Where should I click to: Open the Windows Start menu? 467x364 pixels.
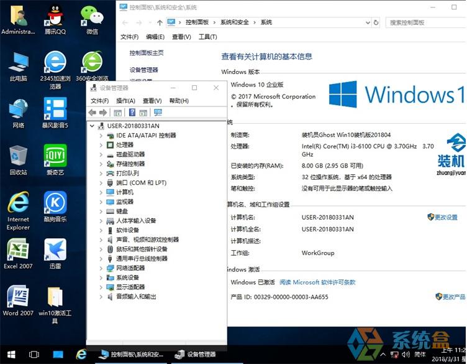(11, 354)
